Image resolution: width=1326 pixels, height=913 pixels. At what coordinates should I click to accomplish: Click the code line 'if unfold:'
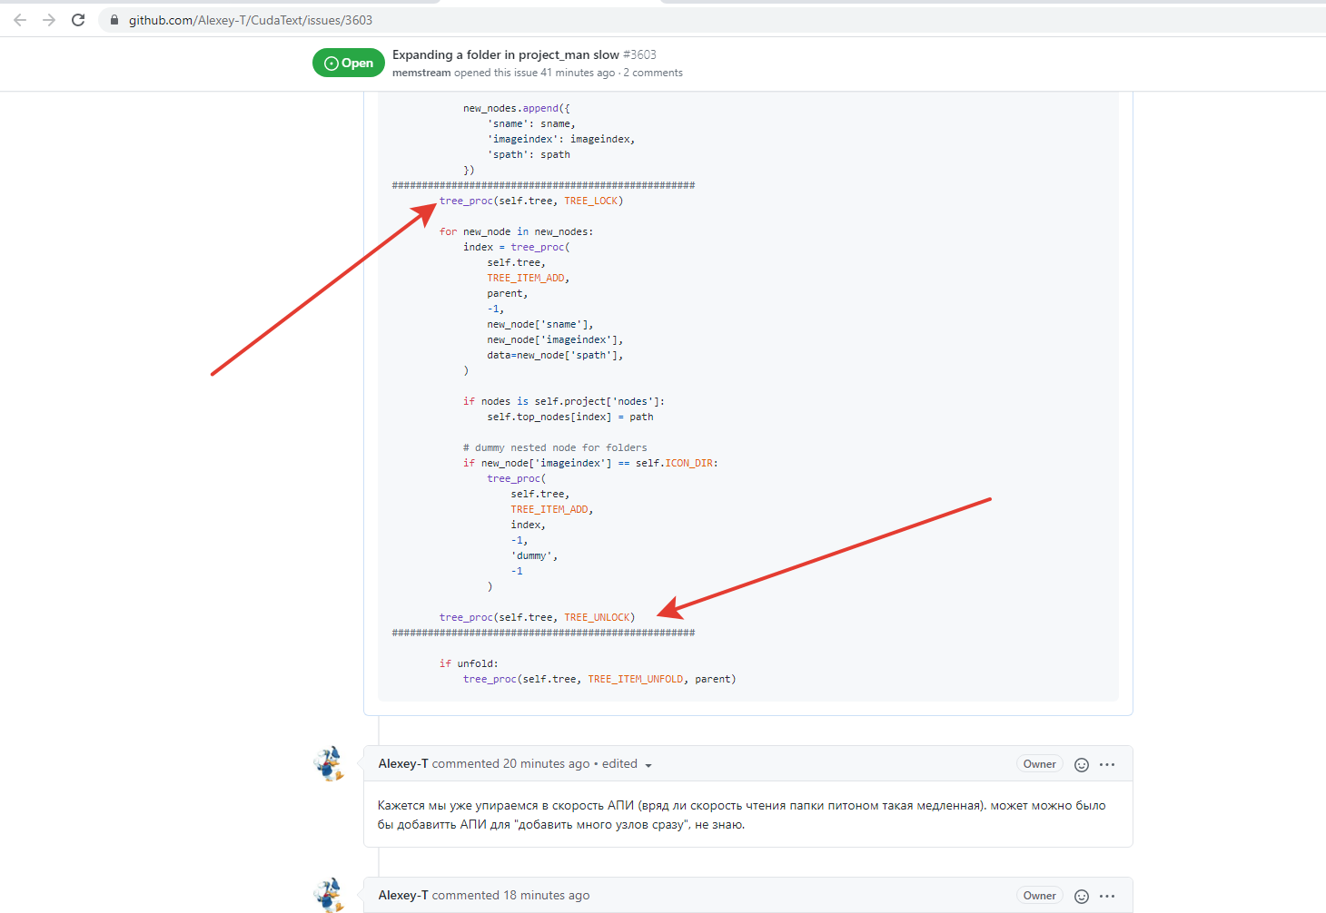pyautogui.click(x=469, y=663)
